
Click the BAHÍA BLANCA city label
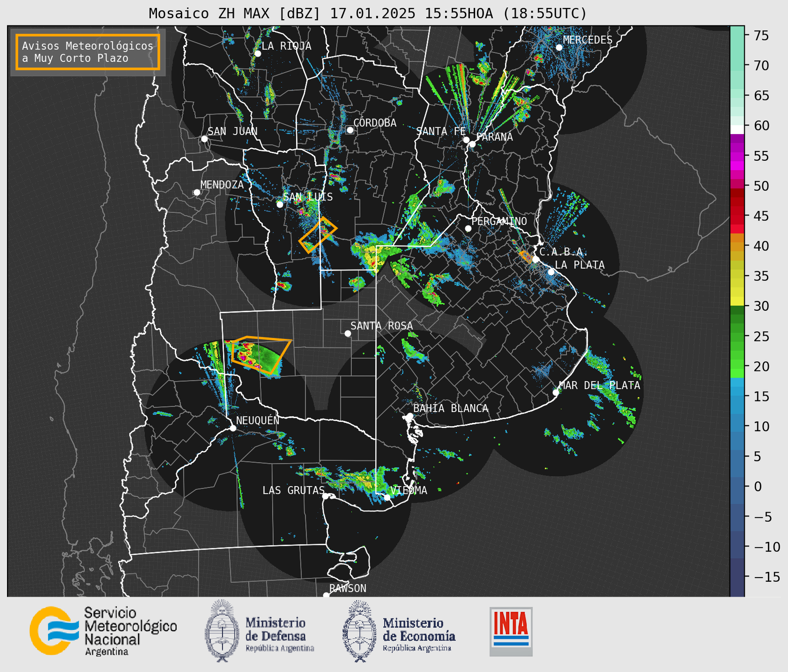[451, 408]
